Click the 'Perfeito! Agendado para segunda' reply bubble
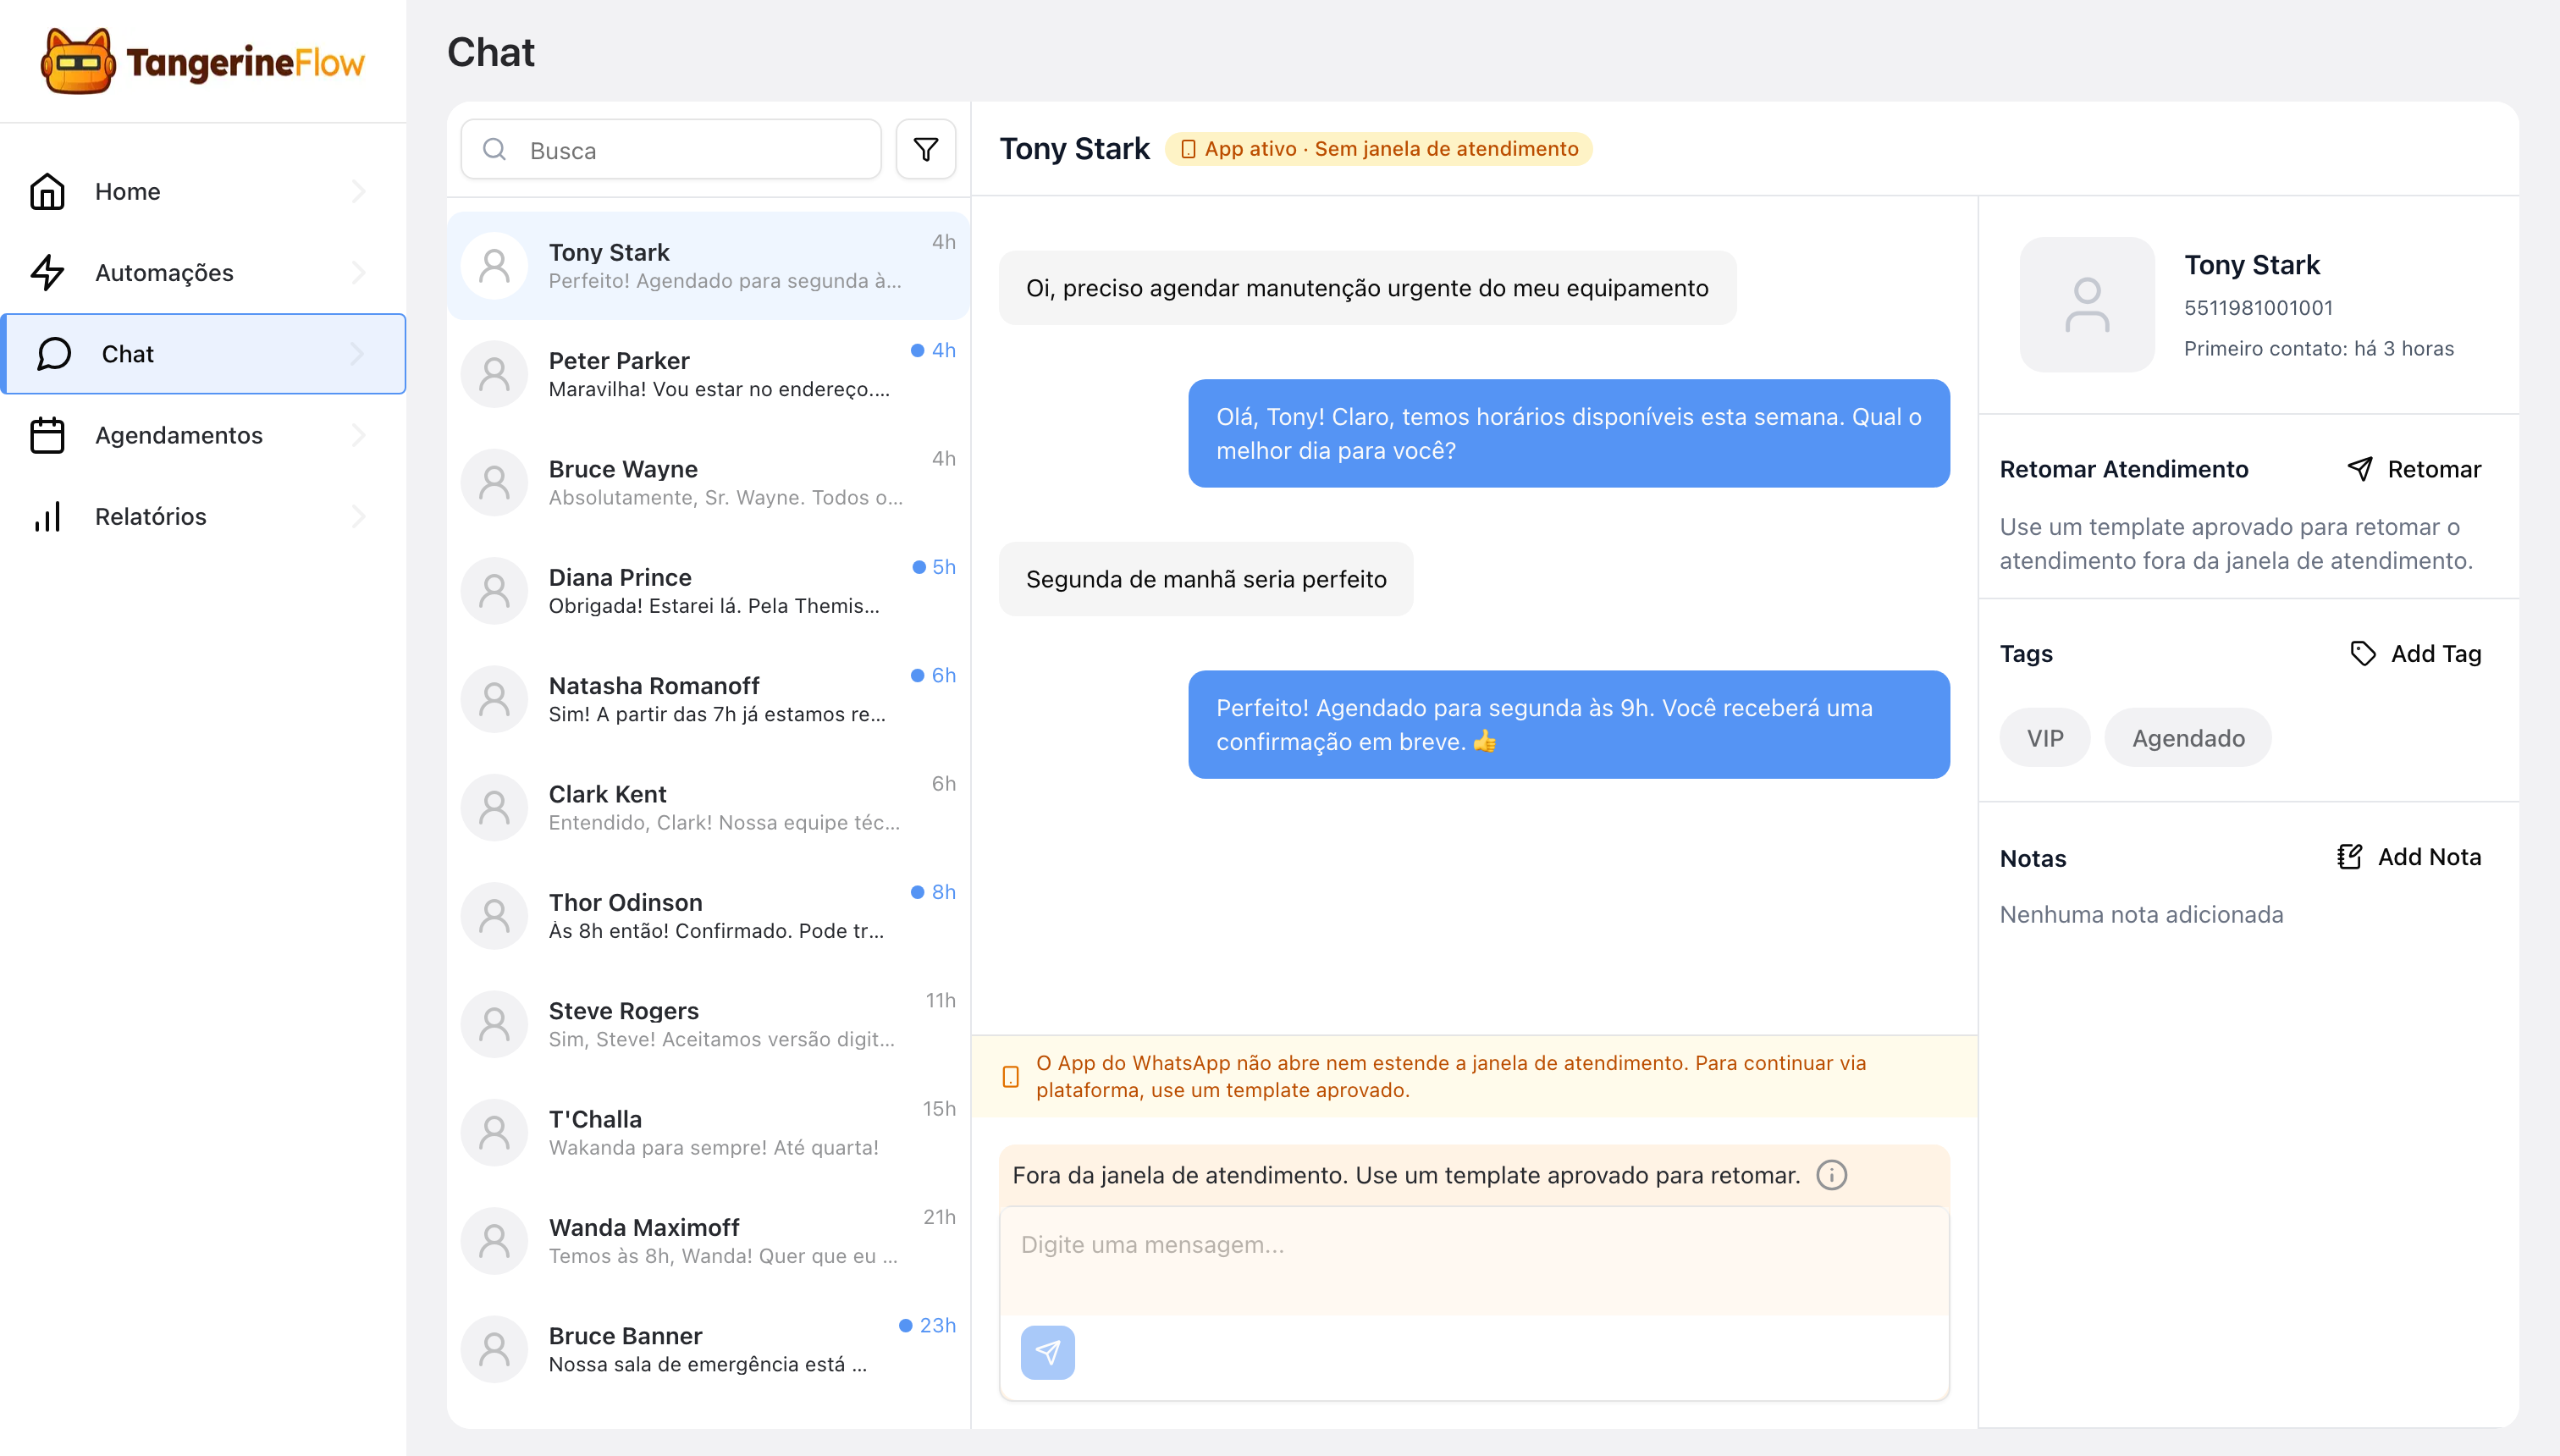Image resolution: width=2560 pixels, height=1456 pixels. 1569,724
